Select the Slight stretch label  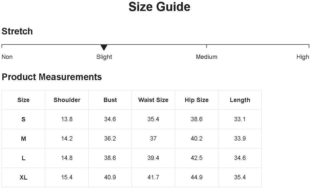pyautogui.click(x=104, y=57)
